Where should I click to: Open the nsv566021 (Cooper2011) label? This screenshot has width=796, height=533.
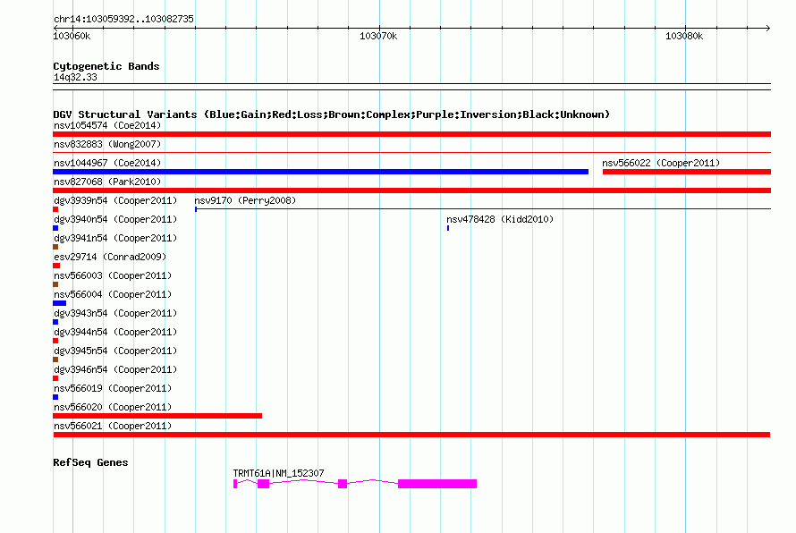point(113,426)
